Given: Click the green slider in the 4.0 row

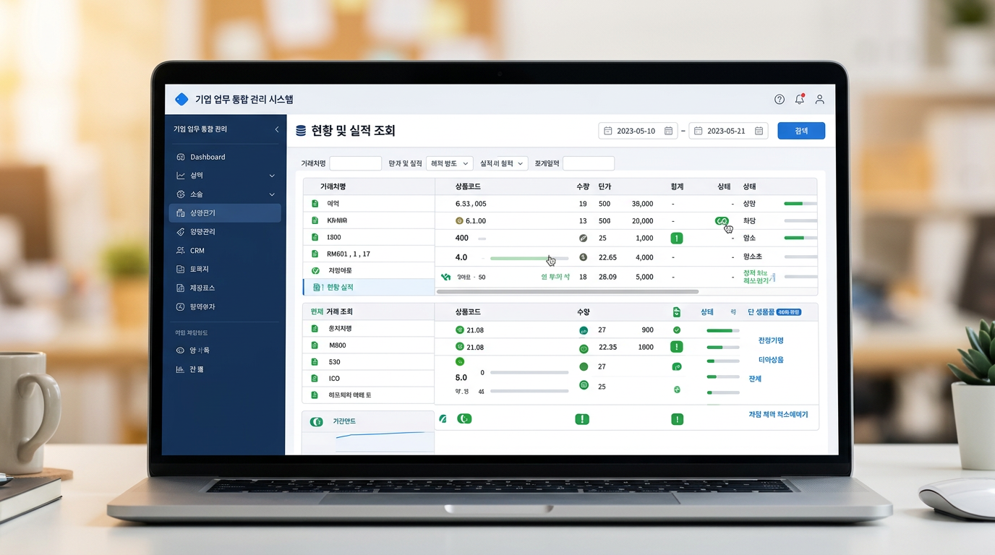Looking at the screenshot, I should tap(529, 258).
